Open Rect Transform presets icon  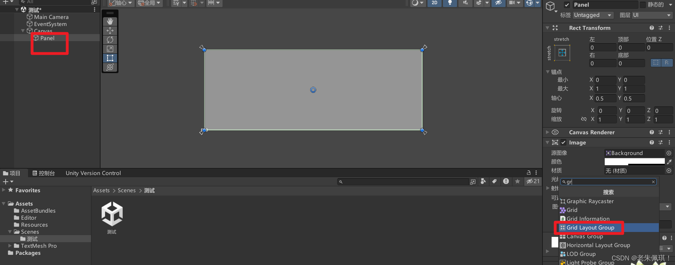click(x=661, y=28)
